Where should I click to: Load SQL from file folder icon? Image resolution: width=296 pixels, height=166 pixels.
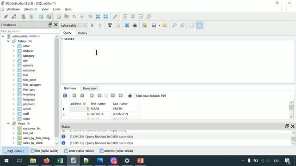tap(165, 25)
